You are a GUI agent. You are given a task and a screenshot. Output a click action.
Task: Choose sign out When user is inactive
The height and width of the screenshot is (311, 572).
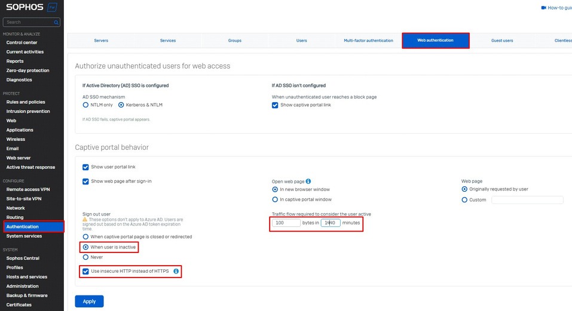tap(85, 247)
